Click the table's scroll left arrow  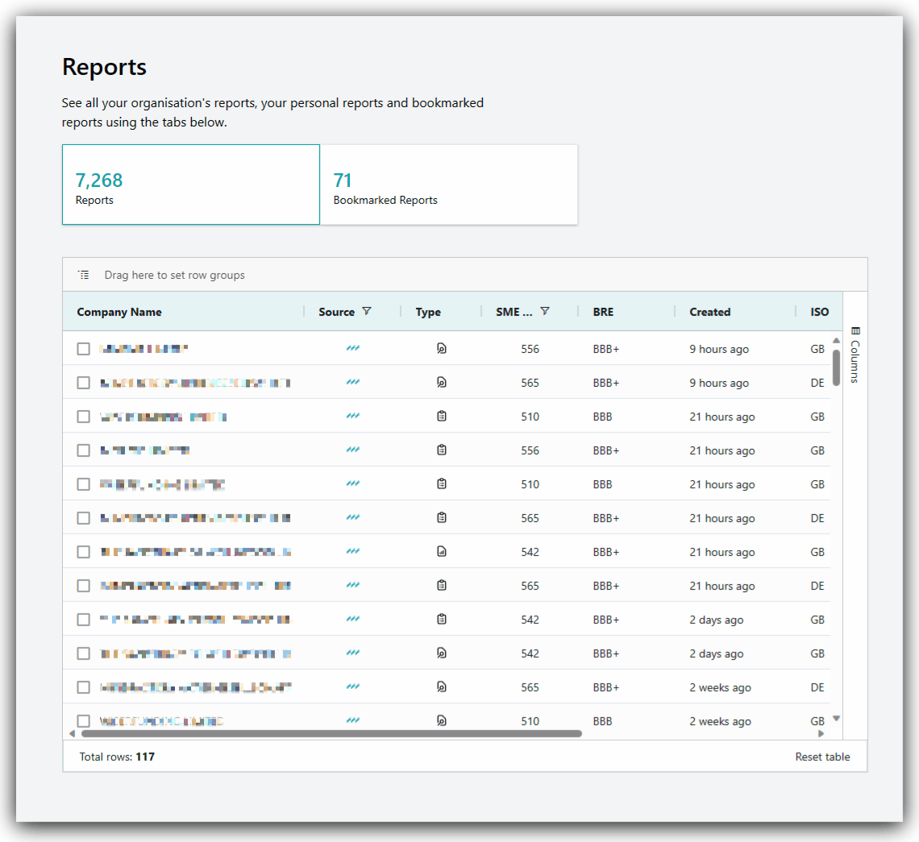pyautogui.click(x=72, y=733)
